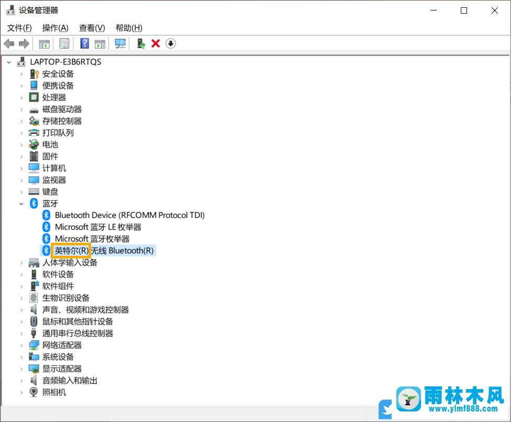The height and width of the screenshot is (422, 511).
Task: Select Microsoft 蓝牙枚举器 device
Action: click(x=92, y=239)
